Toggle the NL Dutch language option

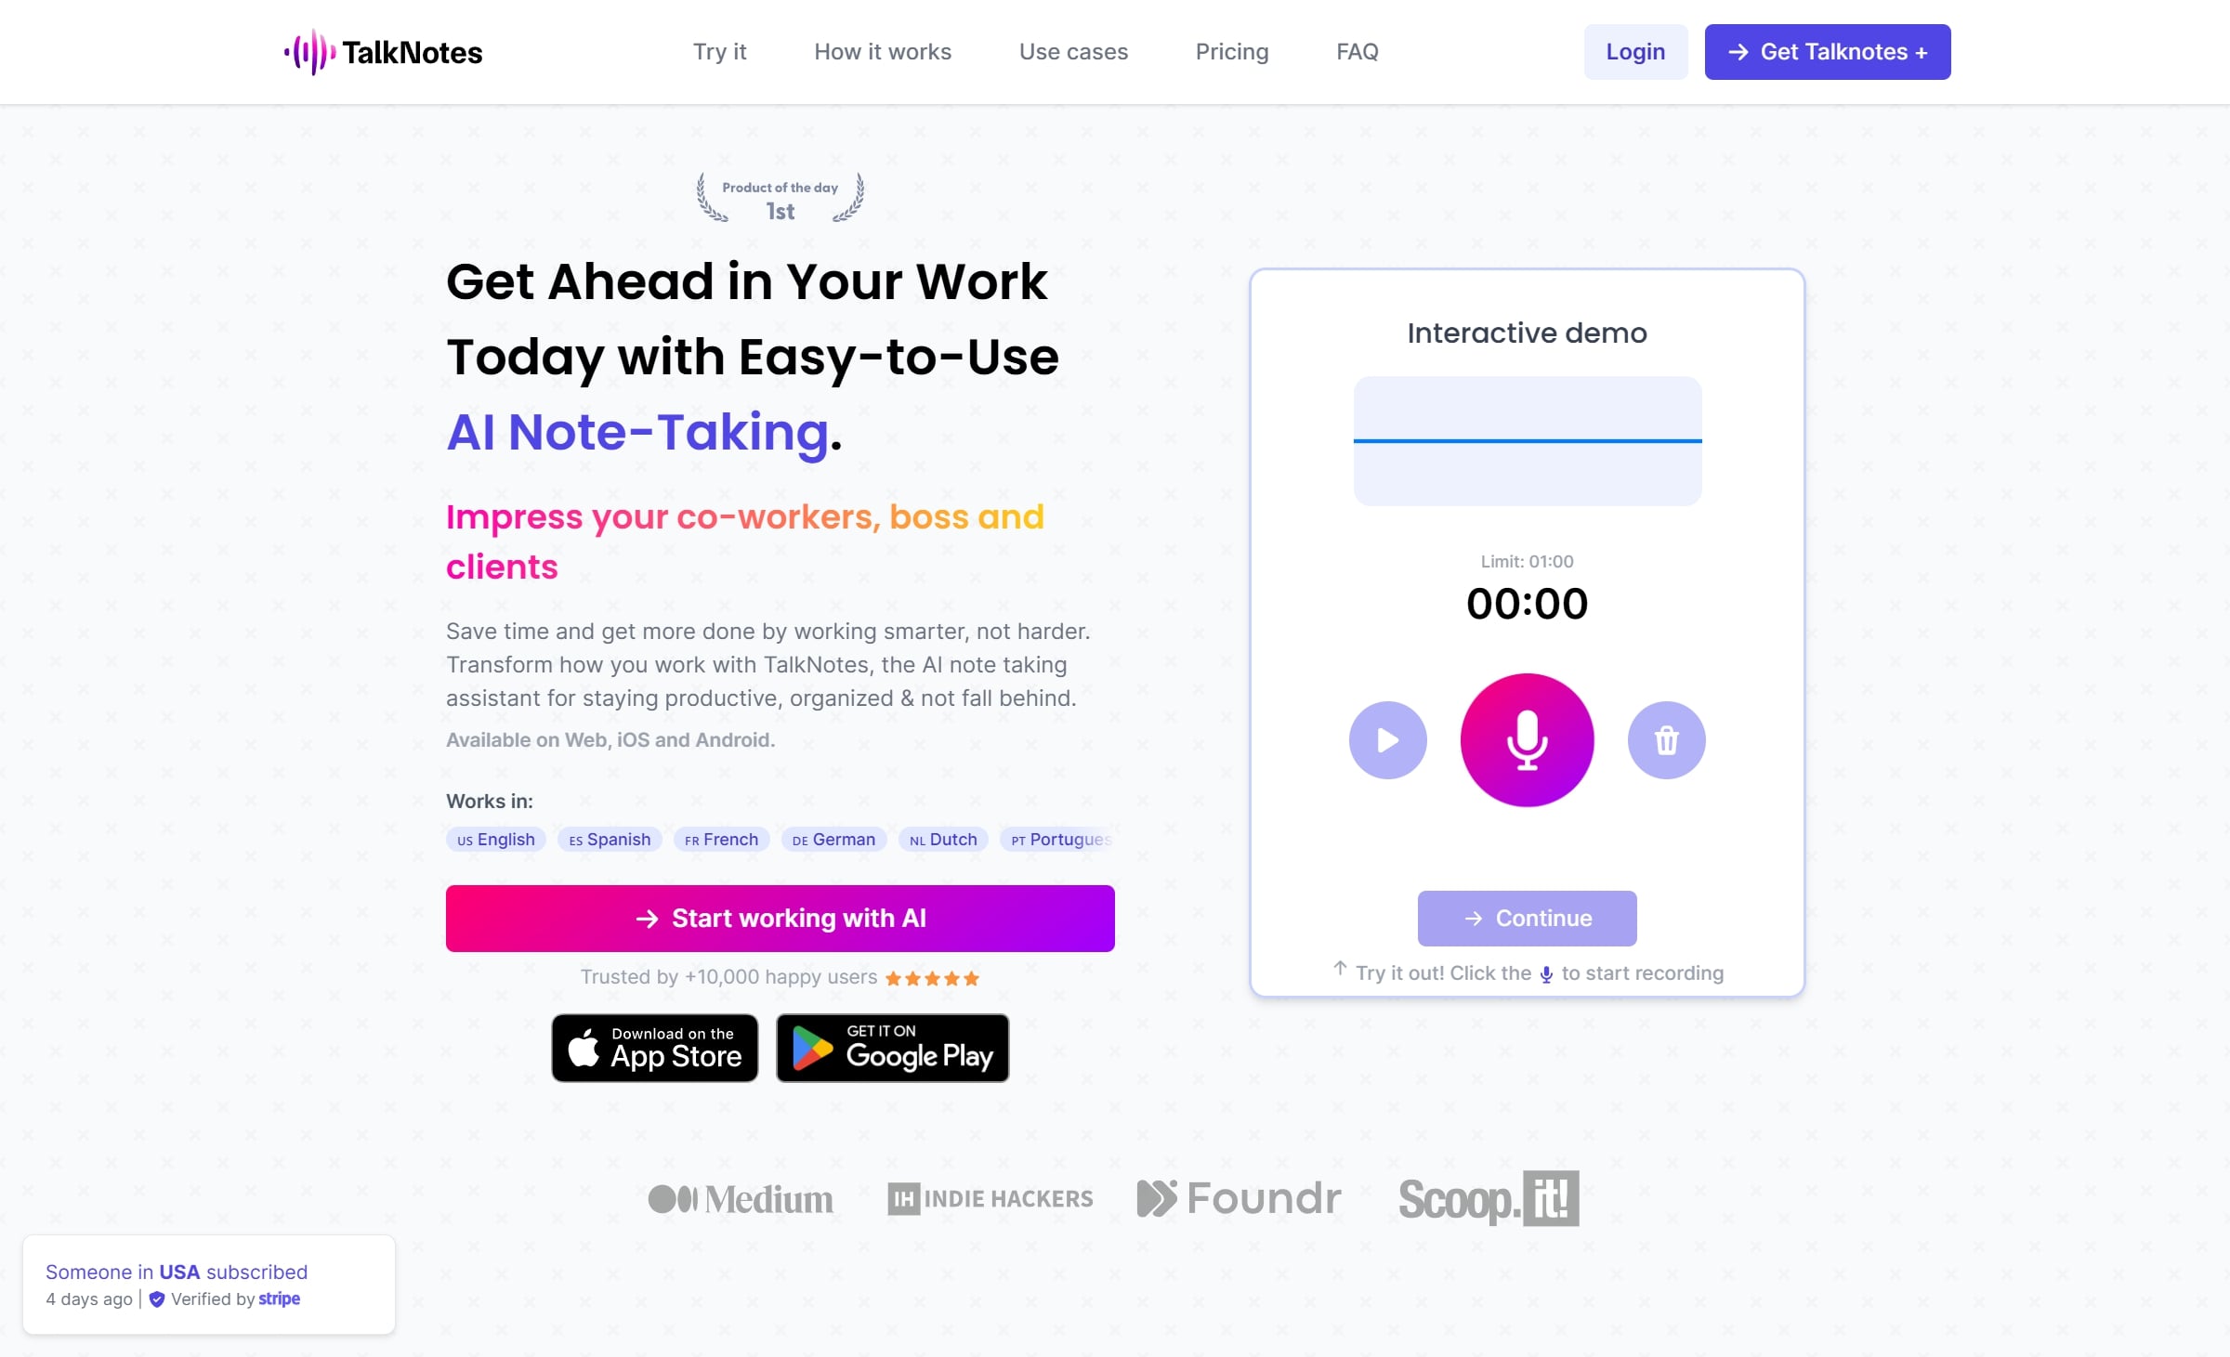pos(941,840)
